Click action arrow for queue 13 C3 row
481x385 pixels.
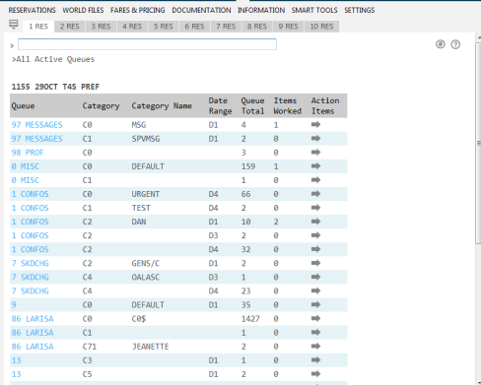coord(315,360)
